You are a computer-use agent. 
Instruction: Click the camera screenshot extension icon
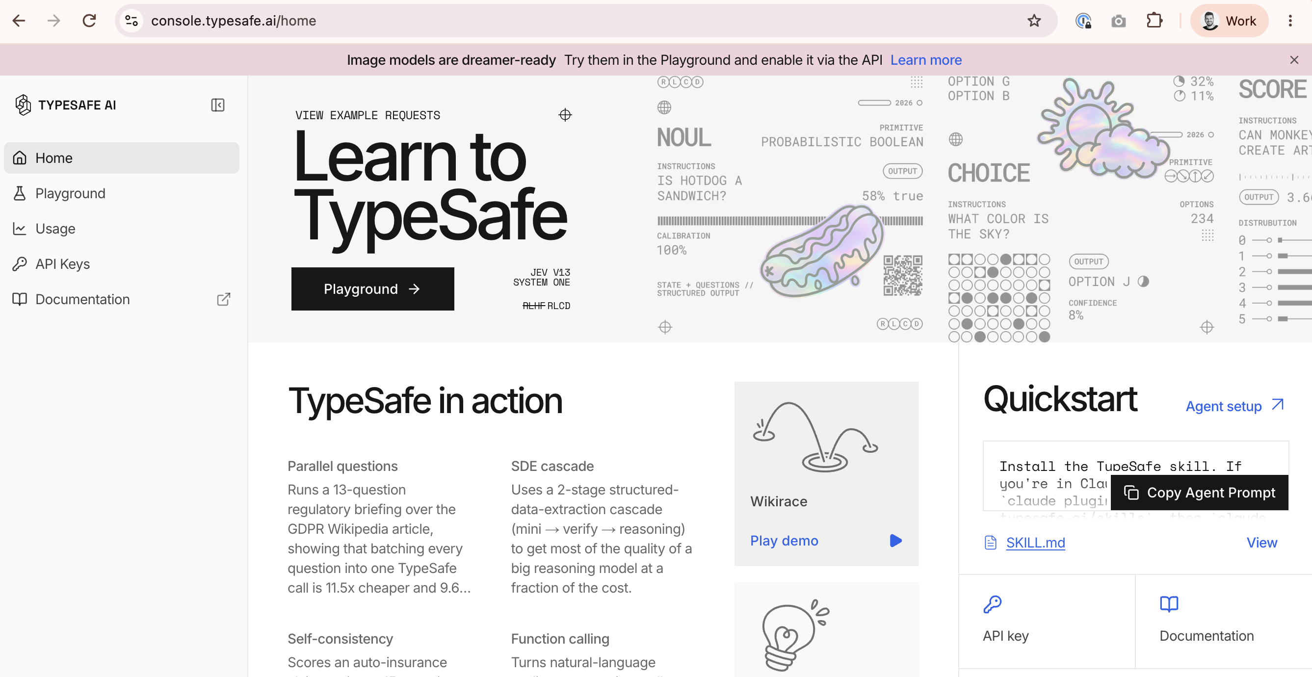click(1118, 21)
